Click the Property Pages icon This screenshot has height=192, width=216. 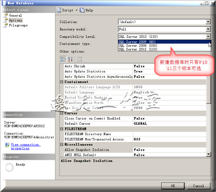click(x=79, y=59)
